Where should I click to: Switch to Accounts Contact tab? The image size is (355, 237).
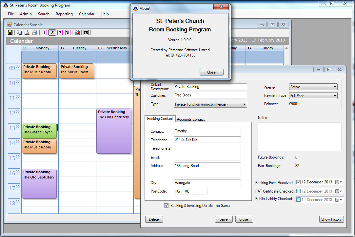coord(191,119)
